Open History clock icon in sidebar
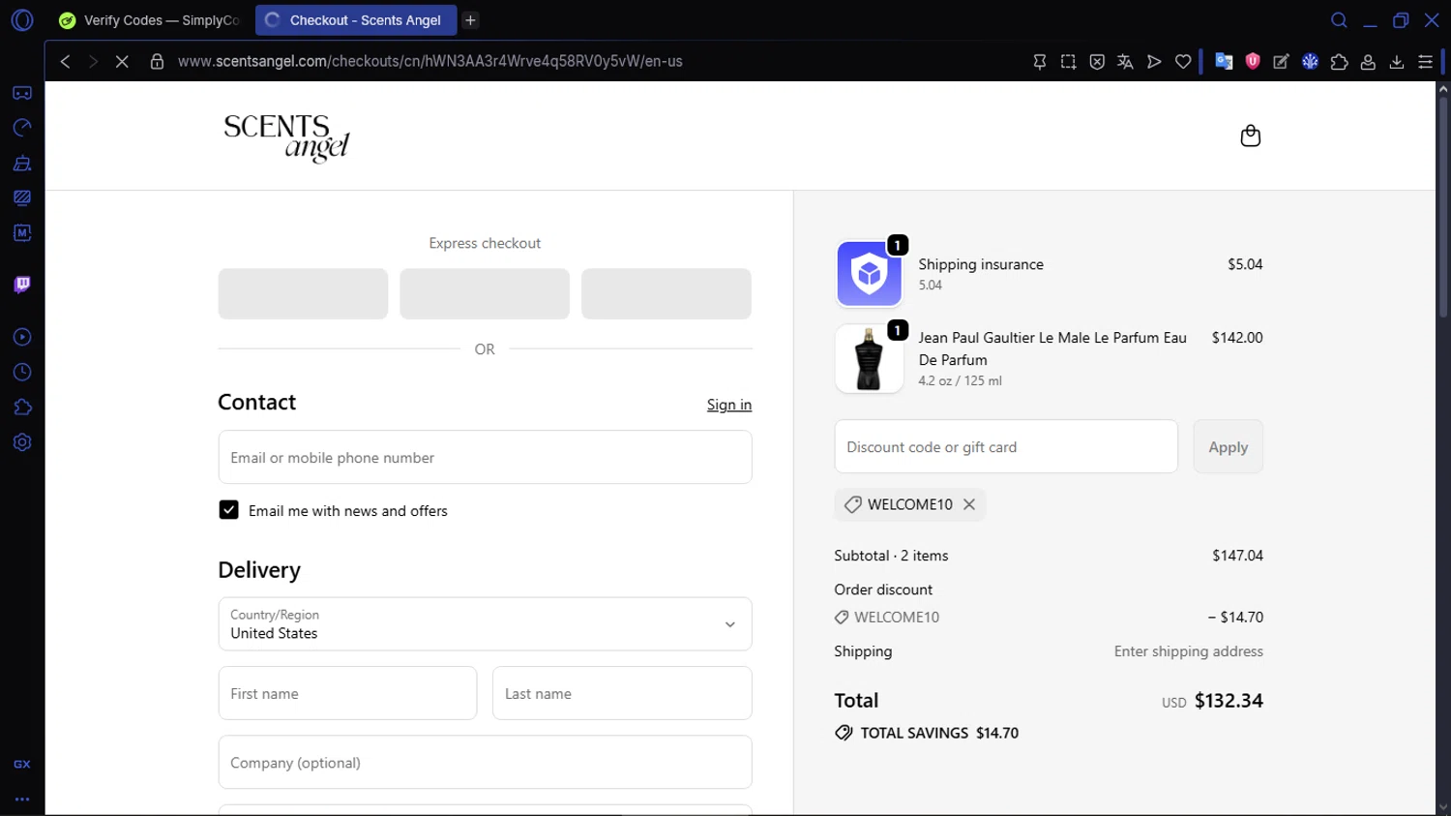This screenshot has width=1451, height=816. click(x=22, y=373)
